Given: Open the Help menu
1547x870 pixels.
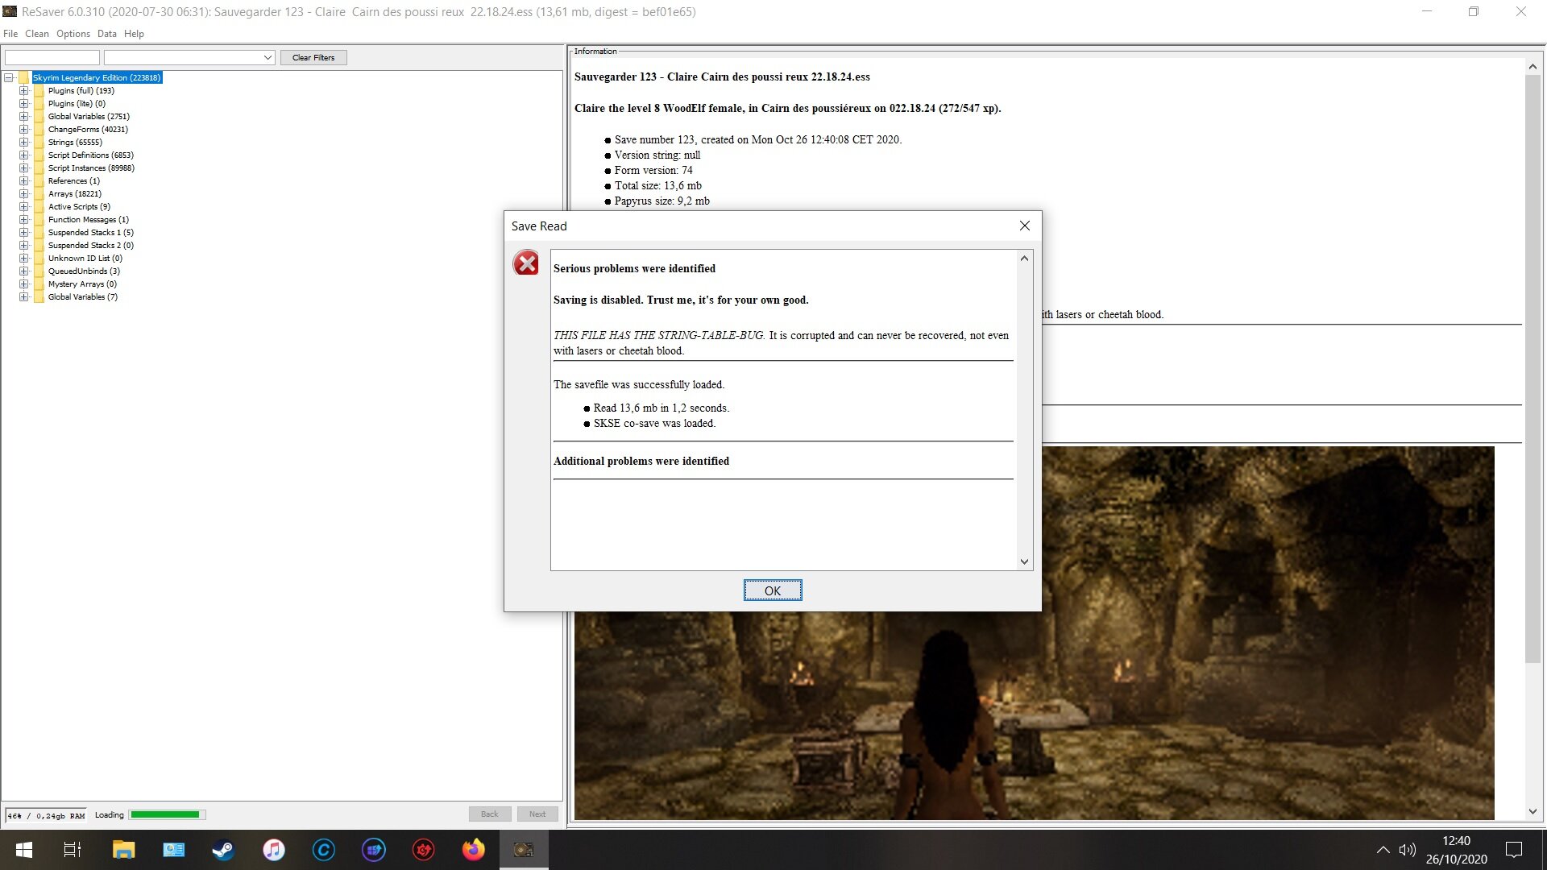Looking at the screenshot, I should point(134,34).
